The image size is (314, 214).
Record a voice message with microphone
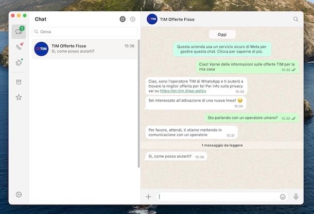[x=296, y=197]
